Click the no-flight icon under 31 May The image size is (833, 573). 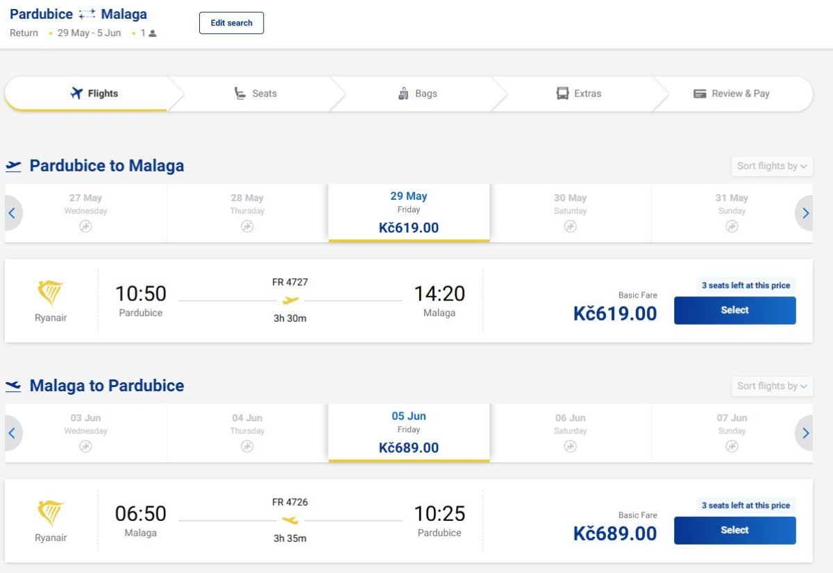click(x=732, y=226)
